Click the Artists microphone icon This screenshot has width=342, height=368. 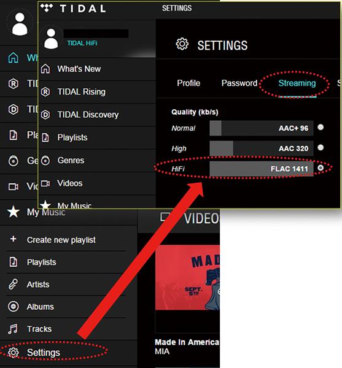pyautogui.click(x=13, y=284)
